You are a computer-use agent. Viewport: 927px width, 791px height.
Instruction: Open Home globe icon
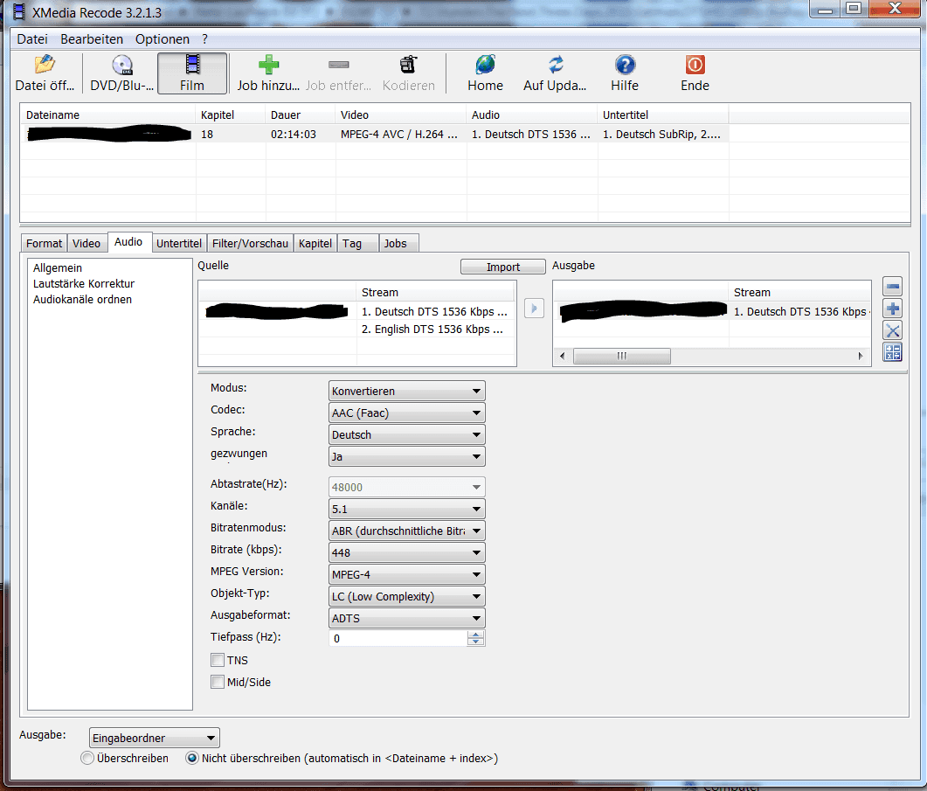[x=486, y=65]
